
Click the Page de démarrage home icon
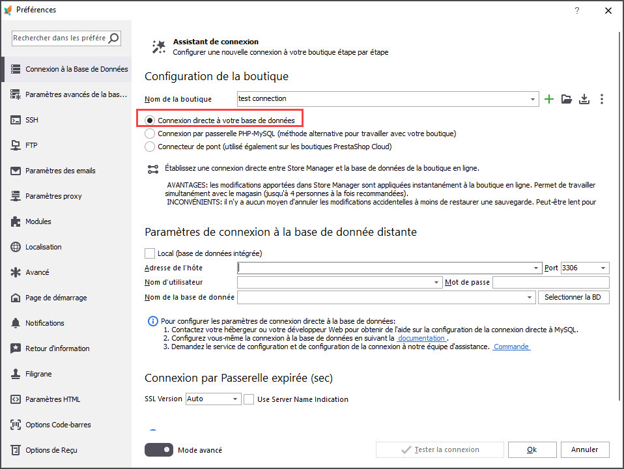point(16,298)
